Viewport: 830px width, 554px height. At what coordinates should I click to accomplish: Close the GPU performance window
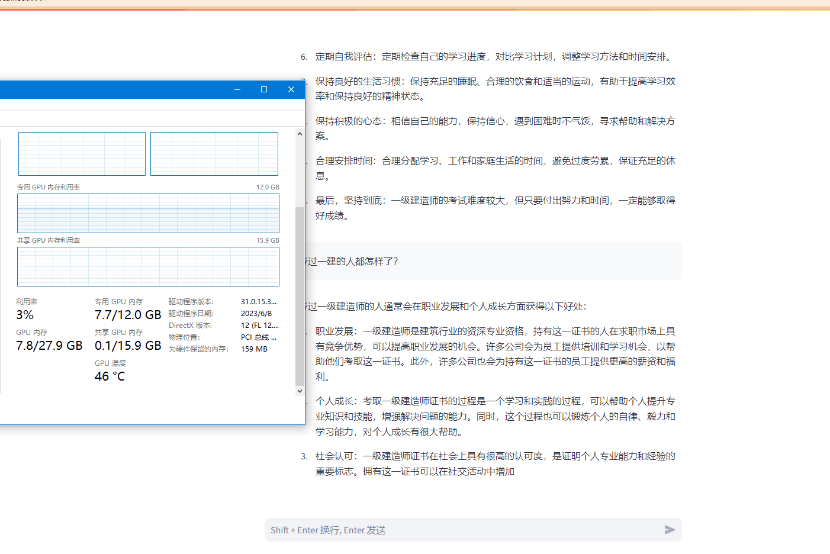point(291,89)
